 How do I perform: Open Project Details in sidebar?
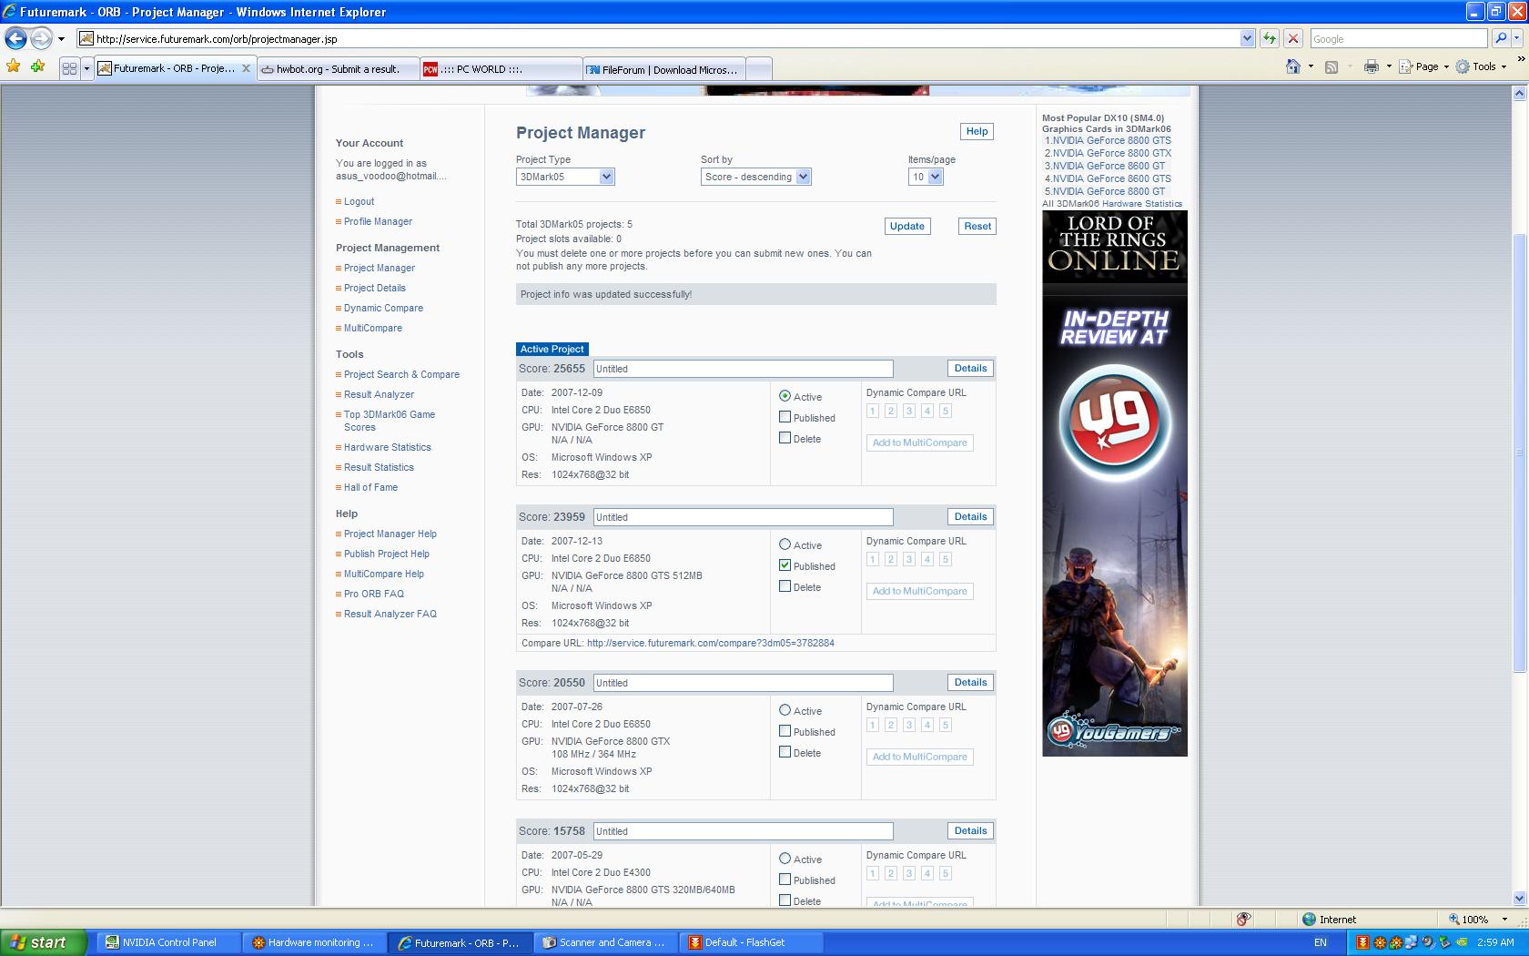click(x=374, y=288)
